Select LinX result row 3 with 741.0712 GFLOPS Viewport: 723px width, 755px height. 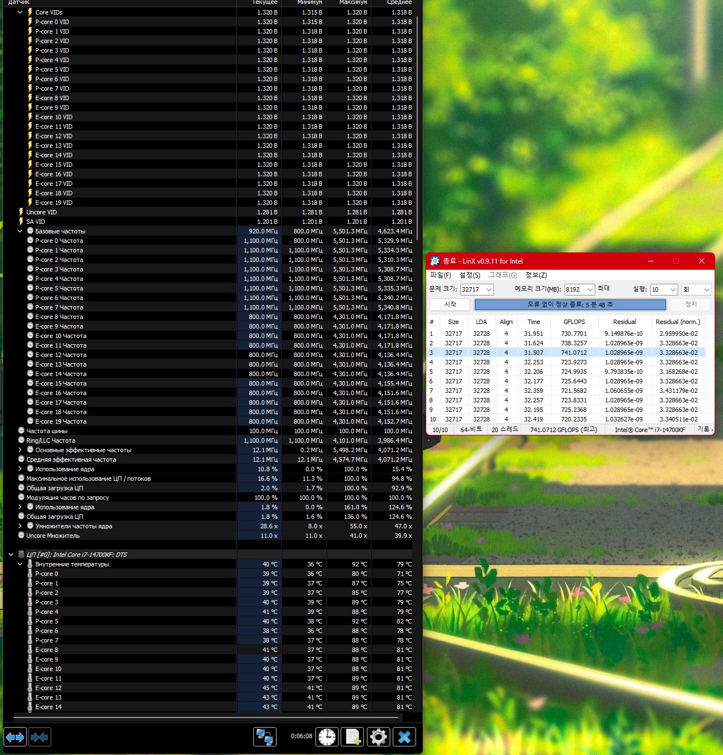coord(566,353)
